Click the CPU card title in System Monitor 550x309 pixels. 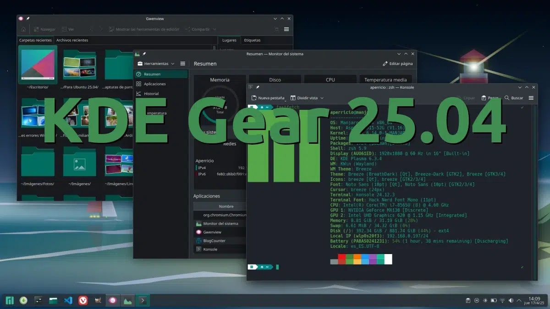point(330,80)
